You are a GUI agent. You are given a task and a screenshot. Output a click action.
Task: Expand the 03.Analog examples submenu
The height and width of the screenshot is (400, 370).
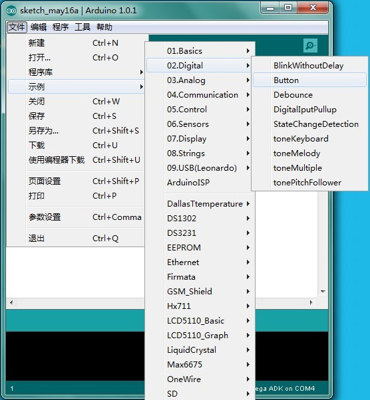click(x=200, y=80)
